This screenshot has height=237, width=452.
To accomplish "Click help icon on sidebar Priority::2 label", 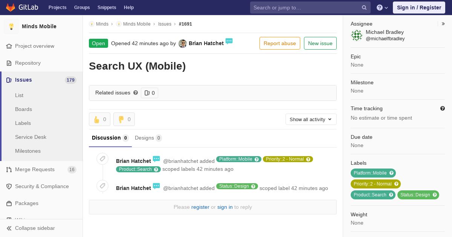I will (x=396, y=184).
